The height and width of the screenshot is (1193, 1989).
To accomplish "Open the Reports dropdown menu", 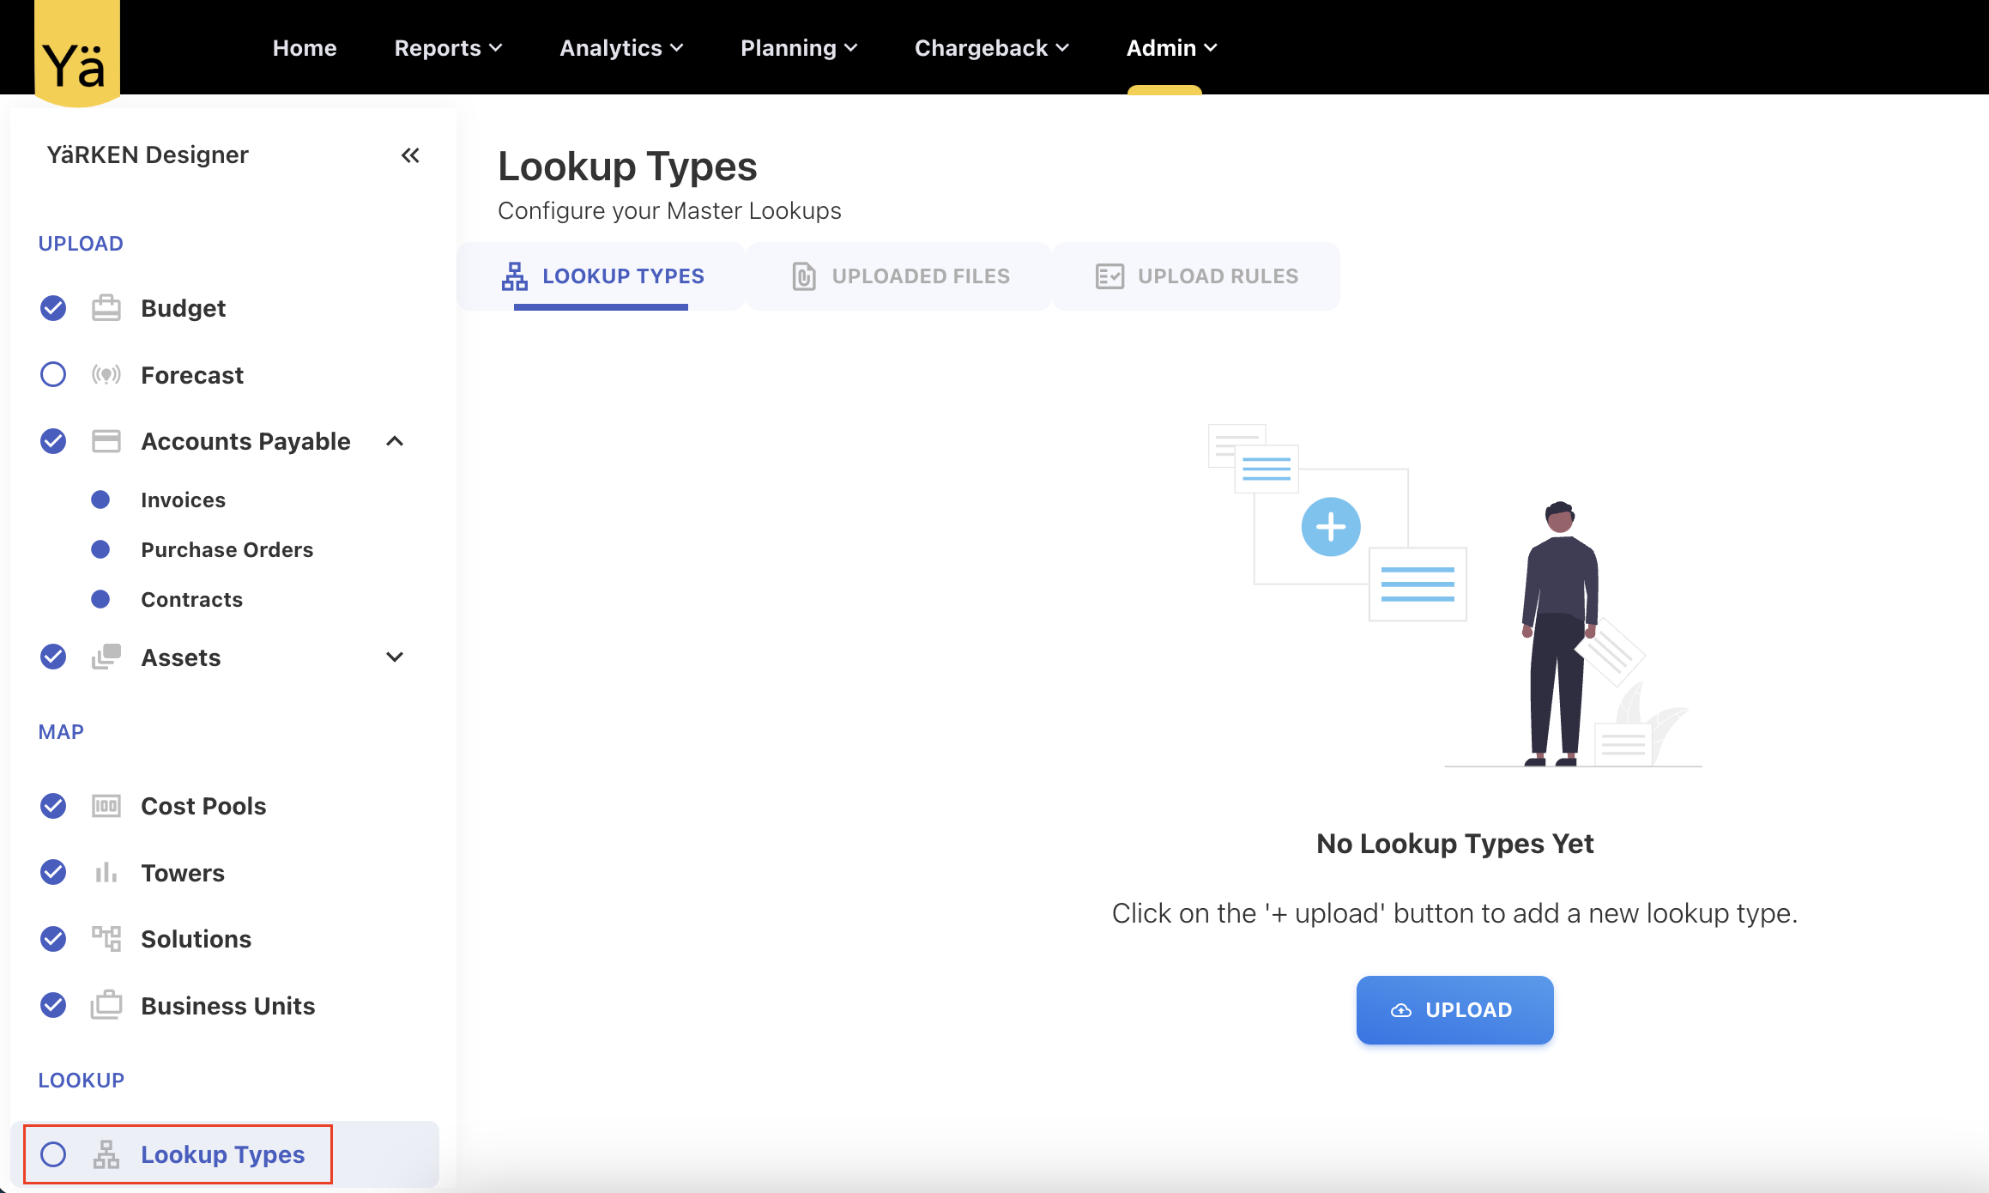I will 448,48.
